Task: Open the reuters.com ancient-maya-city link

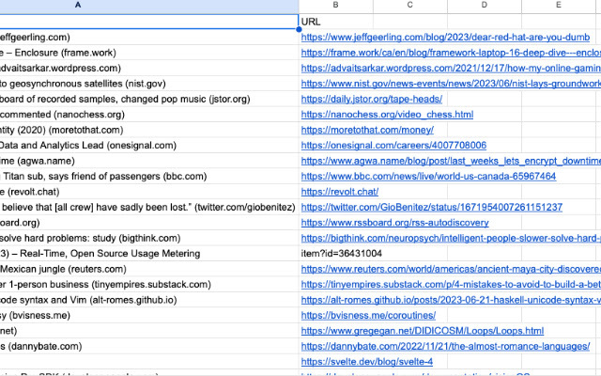Action: click(x=451, y=269)
